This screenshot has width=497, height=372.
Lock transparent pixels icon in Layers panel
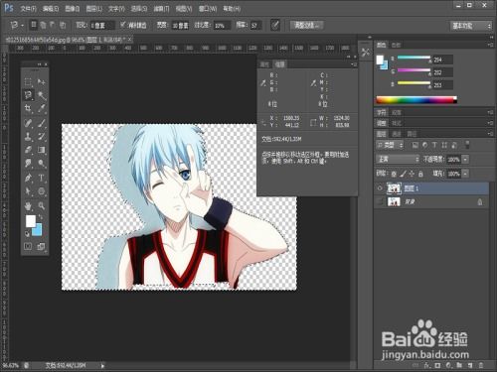point(394,174)
